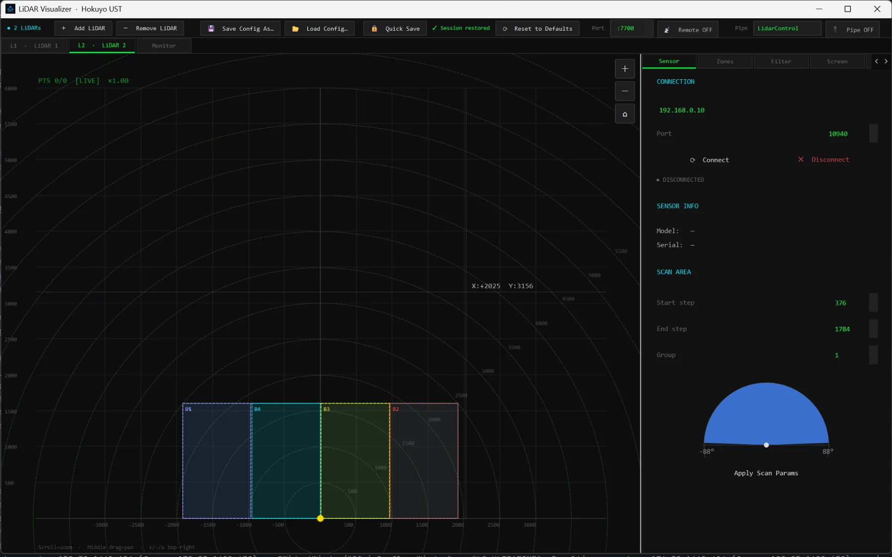The width and height of the screenshot is (892, 557).
Task: Reset view with the home icon
Action: pos(625,114)
